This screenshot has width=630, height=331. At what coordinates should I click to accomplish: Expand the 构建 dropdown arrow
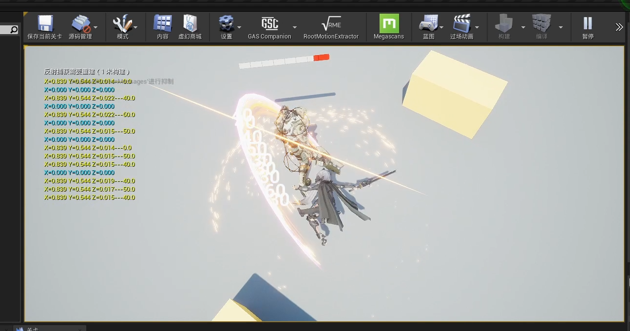(x=523, y=27)
